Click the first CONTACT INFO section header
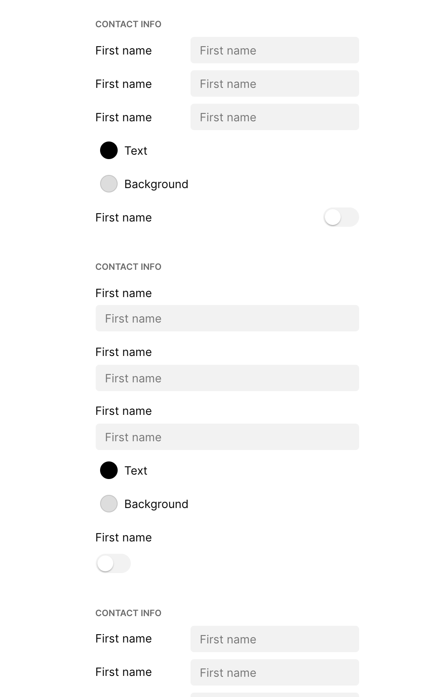439x697 pixels. (128, 24)
